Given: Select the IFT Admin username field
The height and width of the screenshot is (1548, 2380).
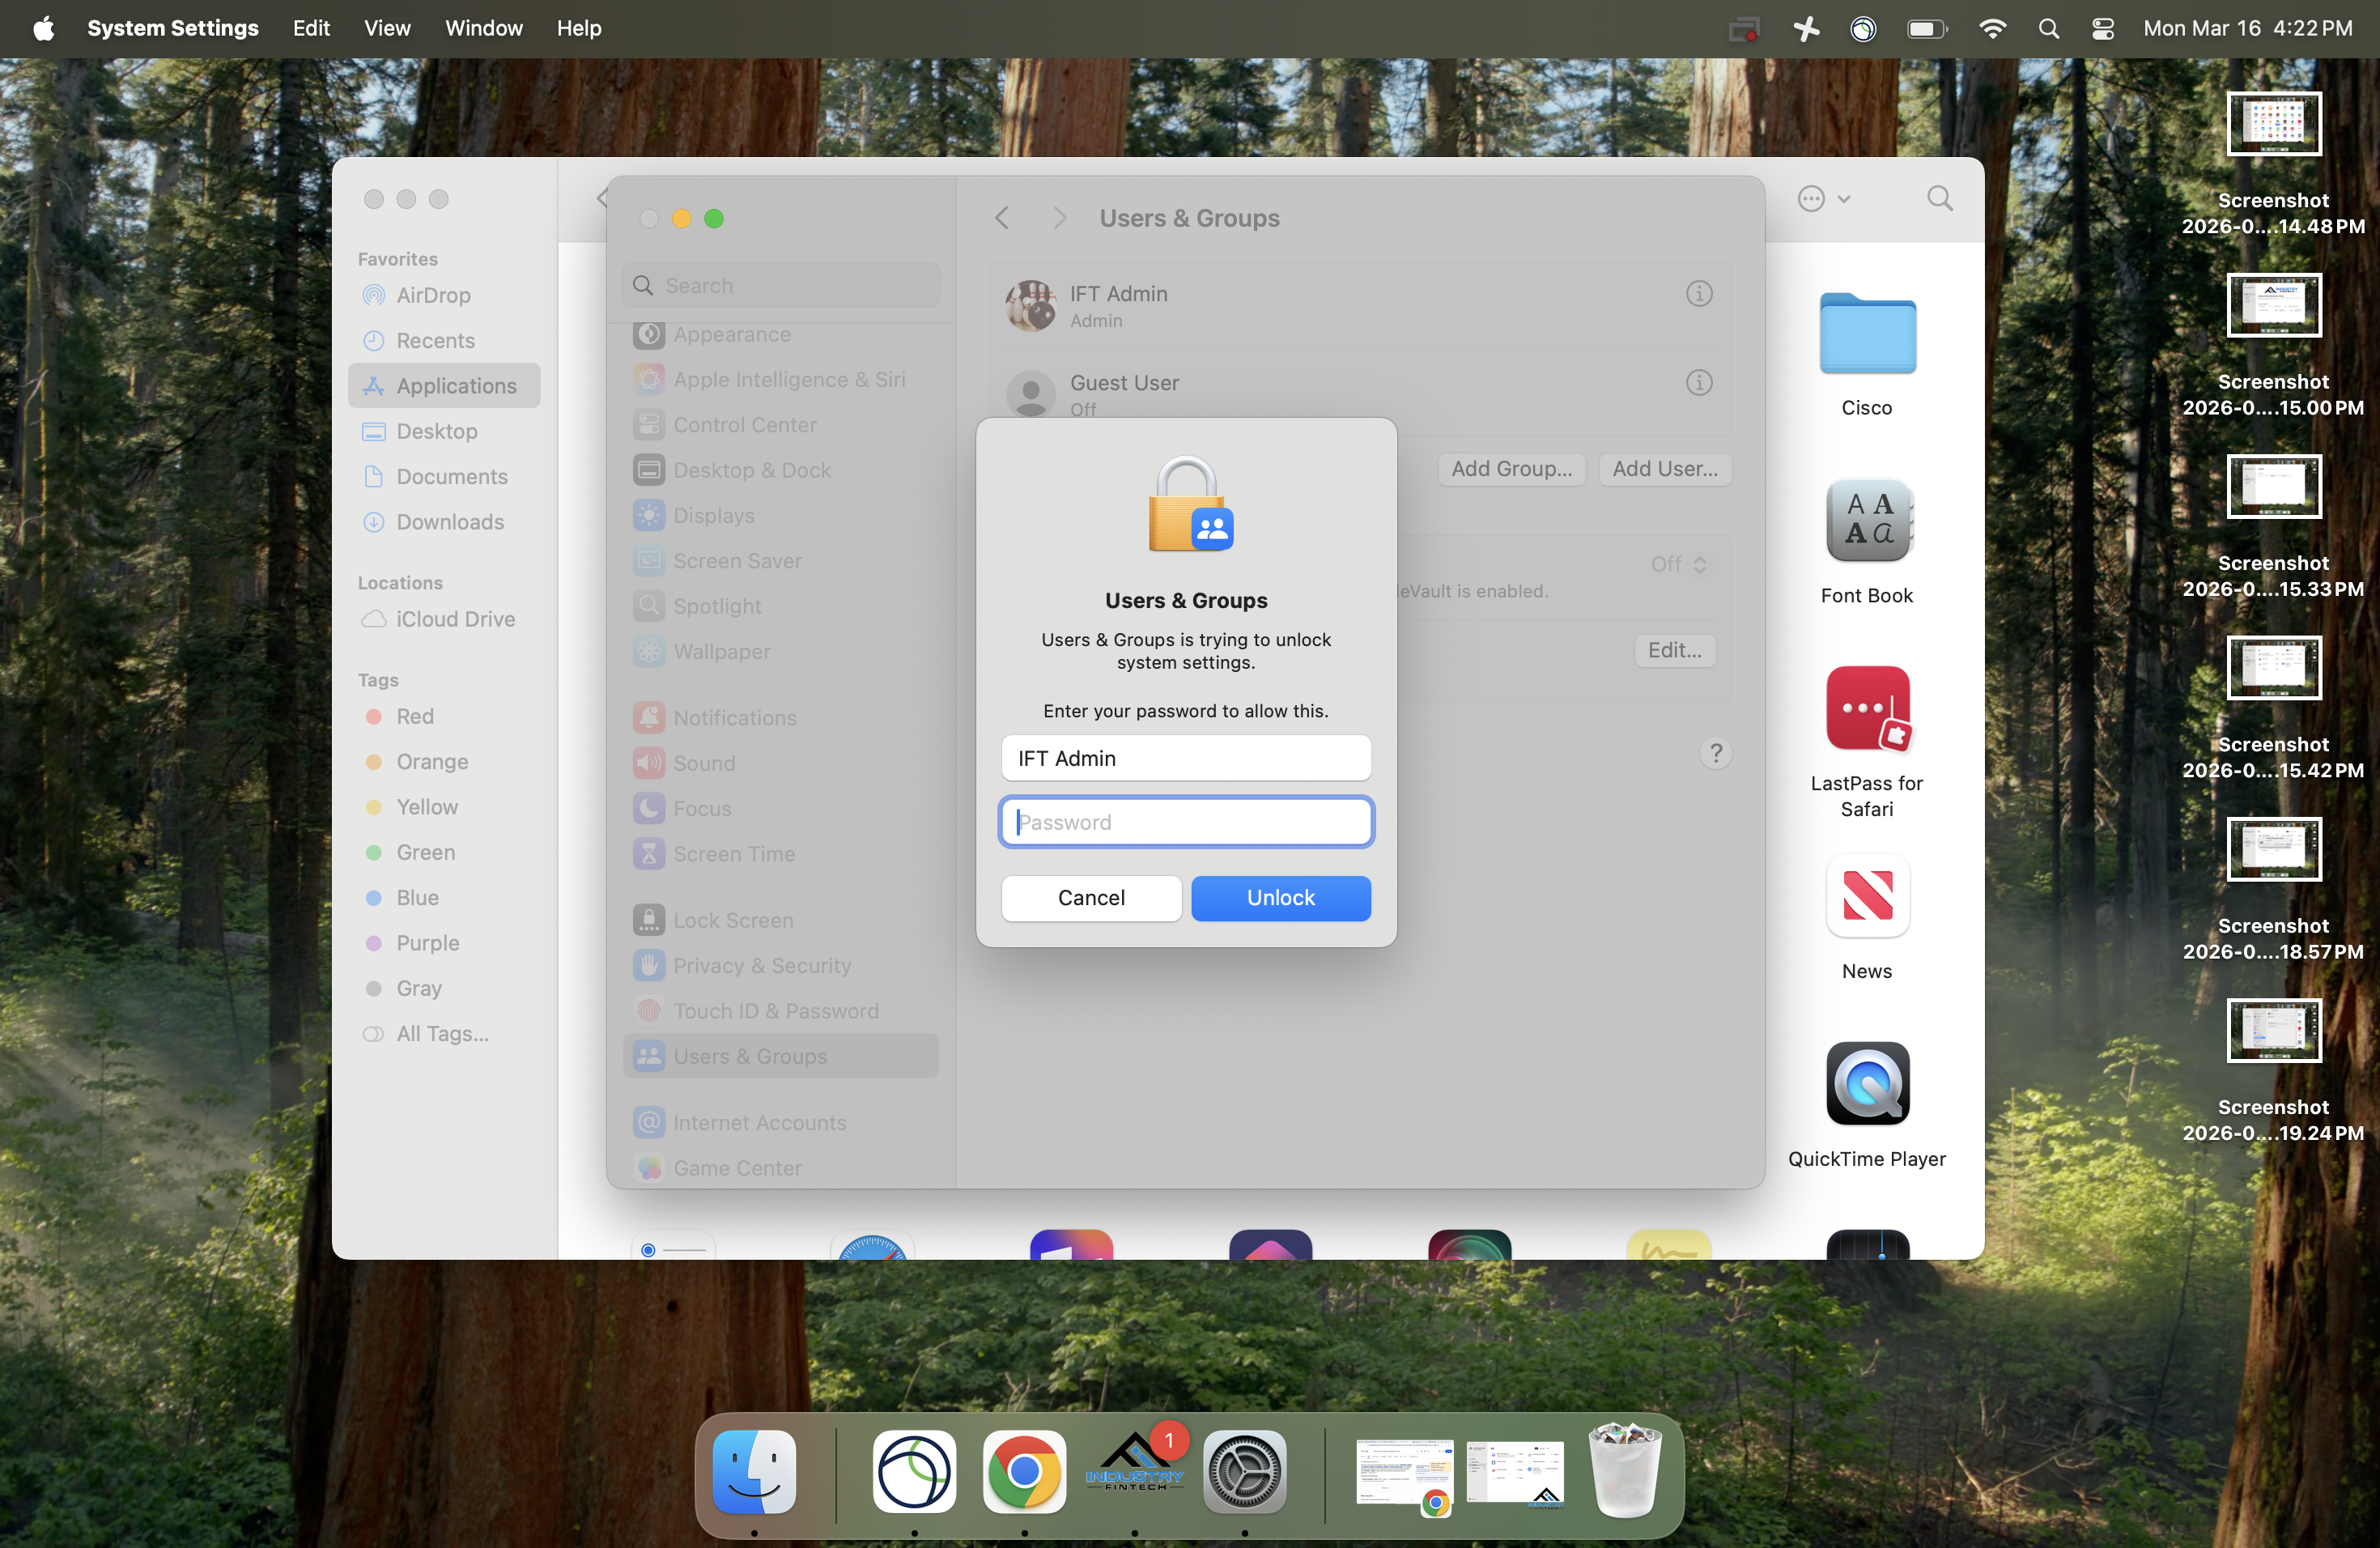Looking at the screenshot, I should point(1186,758).
